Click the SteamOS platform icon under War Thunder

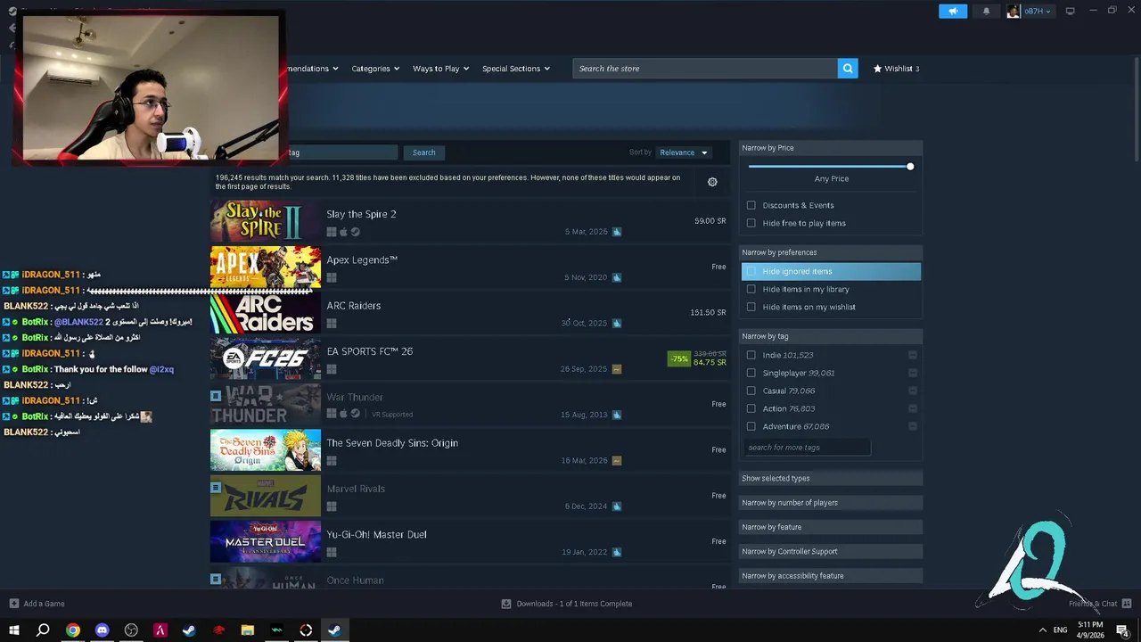click(x=355, y=415)
